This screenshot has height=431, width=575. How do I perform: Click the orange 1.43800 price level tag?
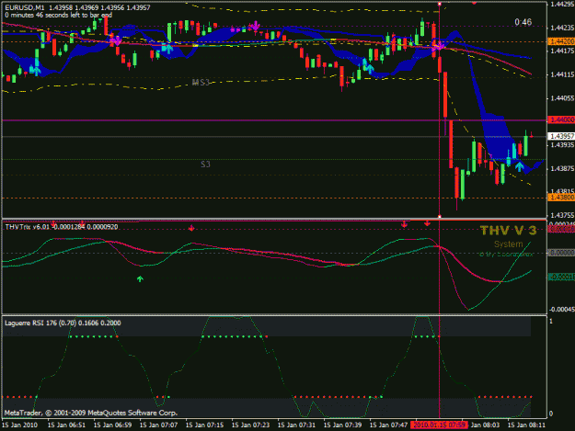click(x=561, y=198)
